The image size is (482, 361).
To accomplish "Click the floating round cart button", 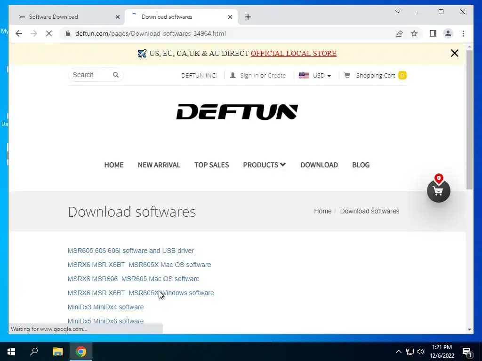I will [439, 191].
